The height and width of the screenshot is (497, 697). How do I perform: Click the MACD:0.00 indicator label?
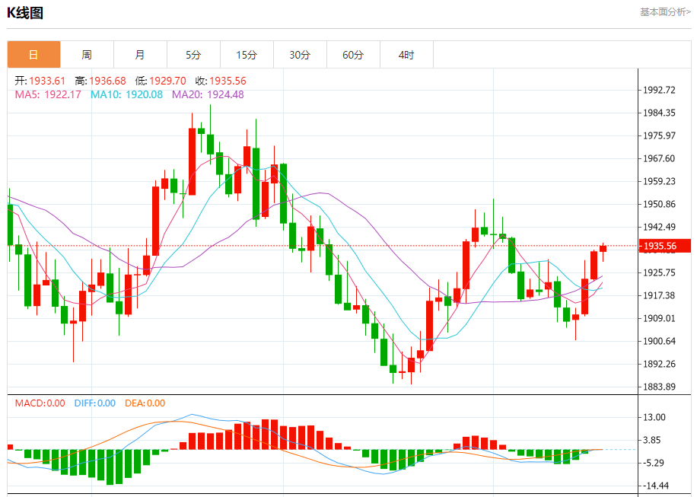click(x=40, y=403)
